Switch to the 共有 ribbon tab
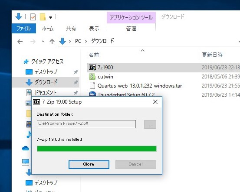Viewport: 240px width, 192px height. pos(71,29)
